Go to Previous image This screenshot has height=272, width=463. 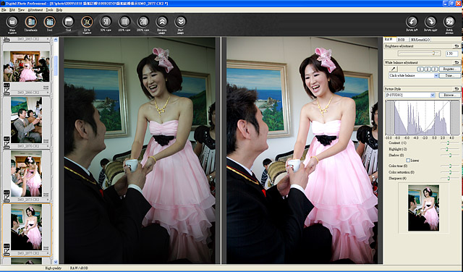pos(162,22)
